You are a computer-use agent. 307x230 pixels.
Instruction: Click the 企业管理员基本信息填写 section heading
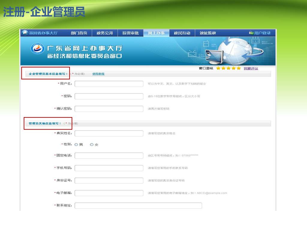(x=48, y=74)
